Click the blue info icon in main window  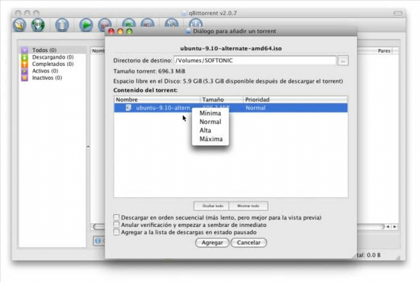click(x=98, y=241)
